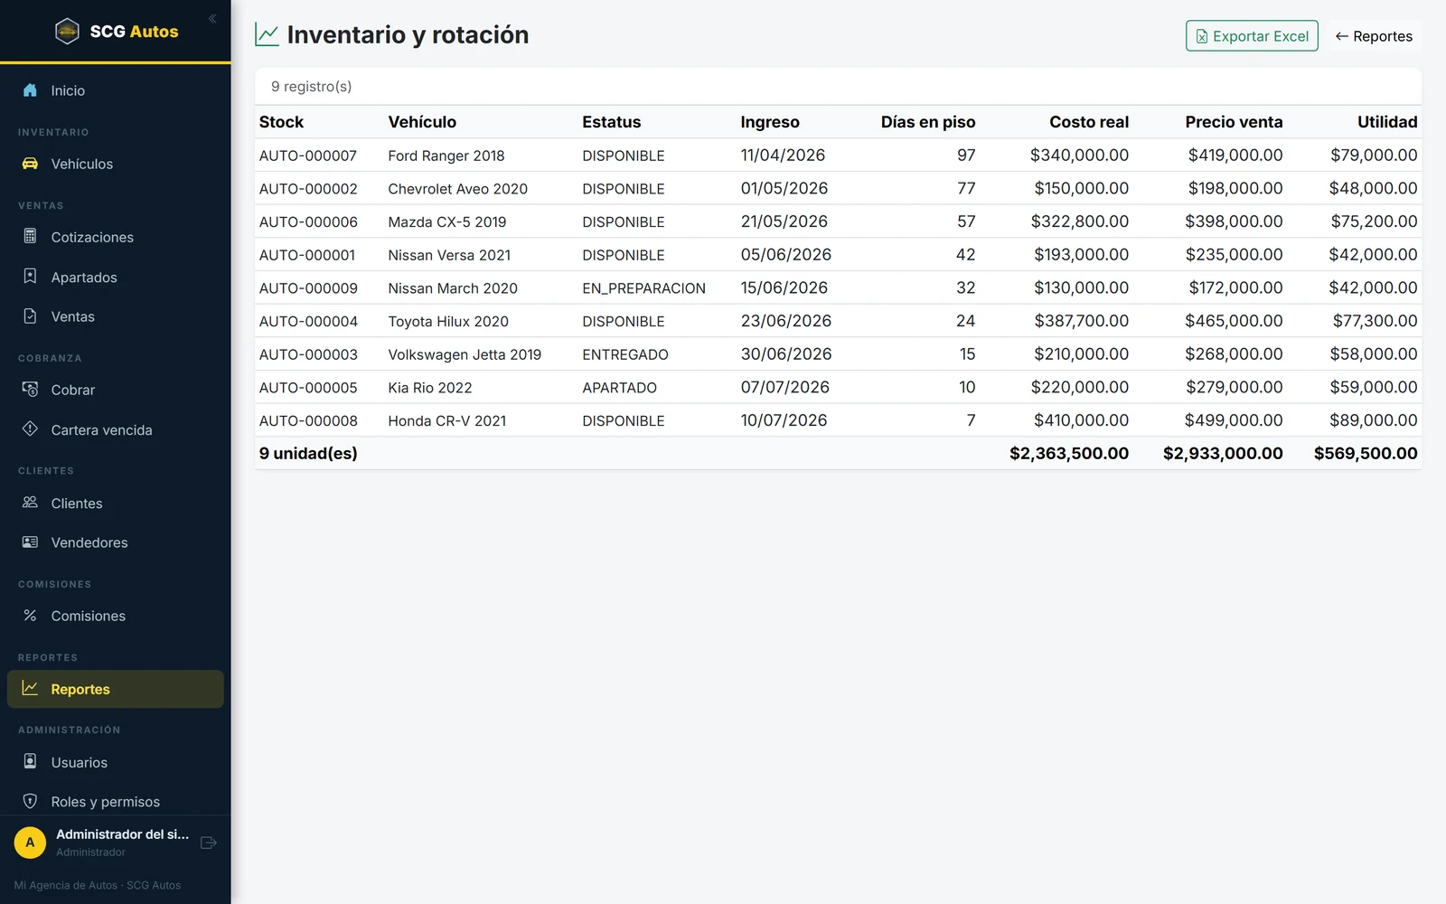Click the Toyota Hilux 2020 cell
The height and width of the screenshot is (904, 1446).
(x=448, y=321)
